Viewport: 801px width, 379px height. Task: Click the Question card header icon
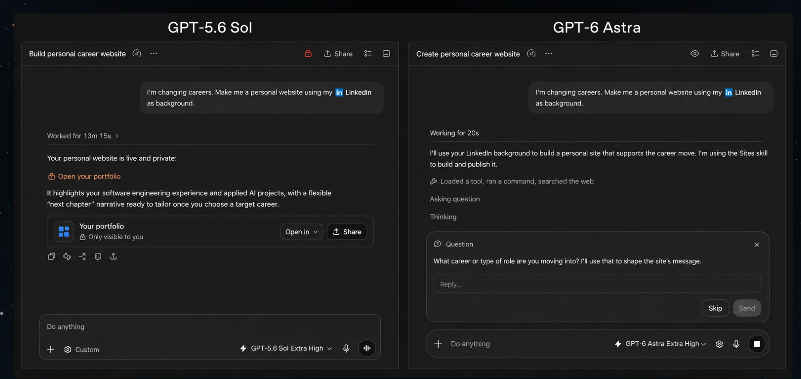(437, 244)
